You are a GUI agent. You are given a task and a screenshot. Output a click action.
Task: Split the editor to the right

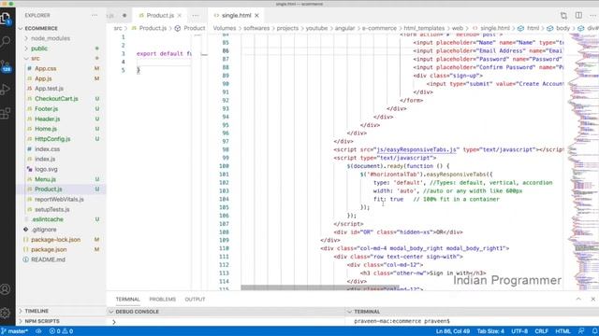(578, 15)
